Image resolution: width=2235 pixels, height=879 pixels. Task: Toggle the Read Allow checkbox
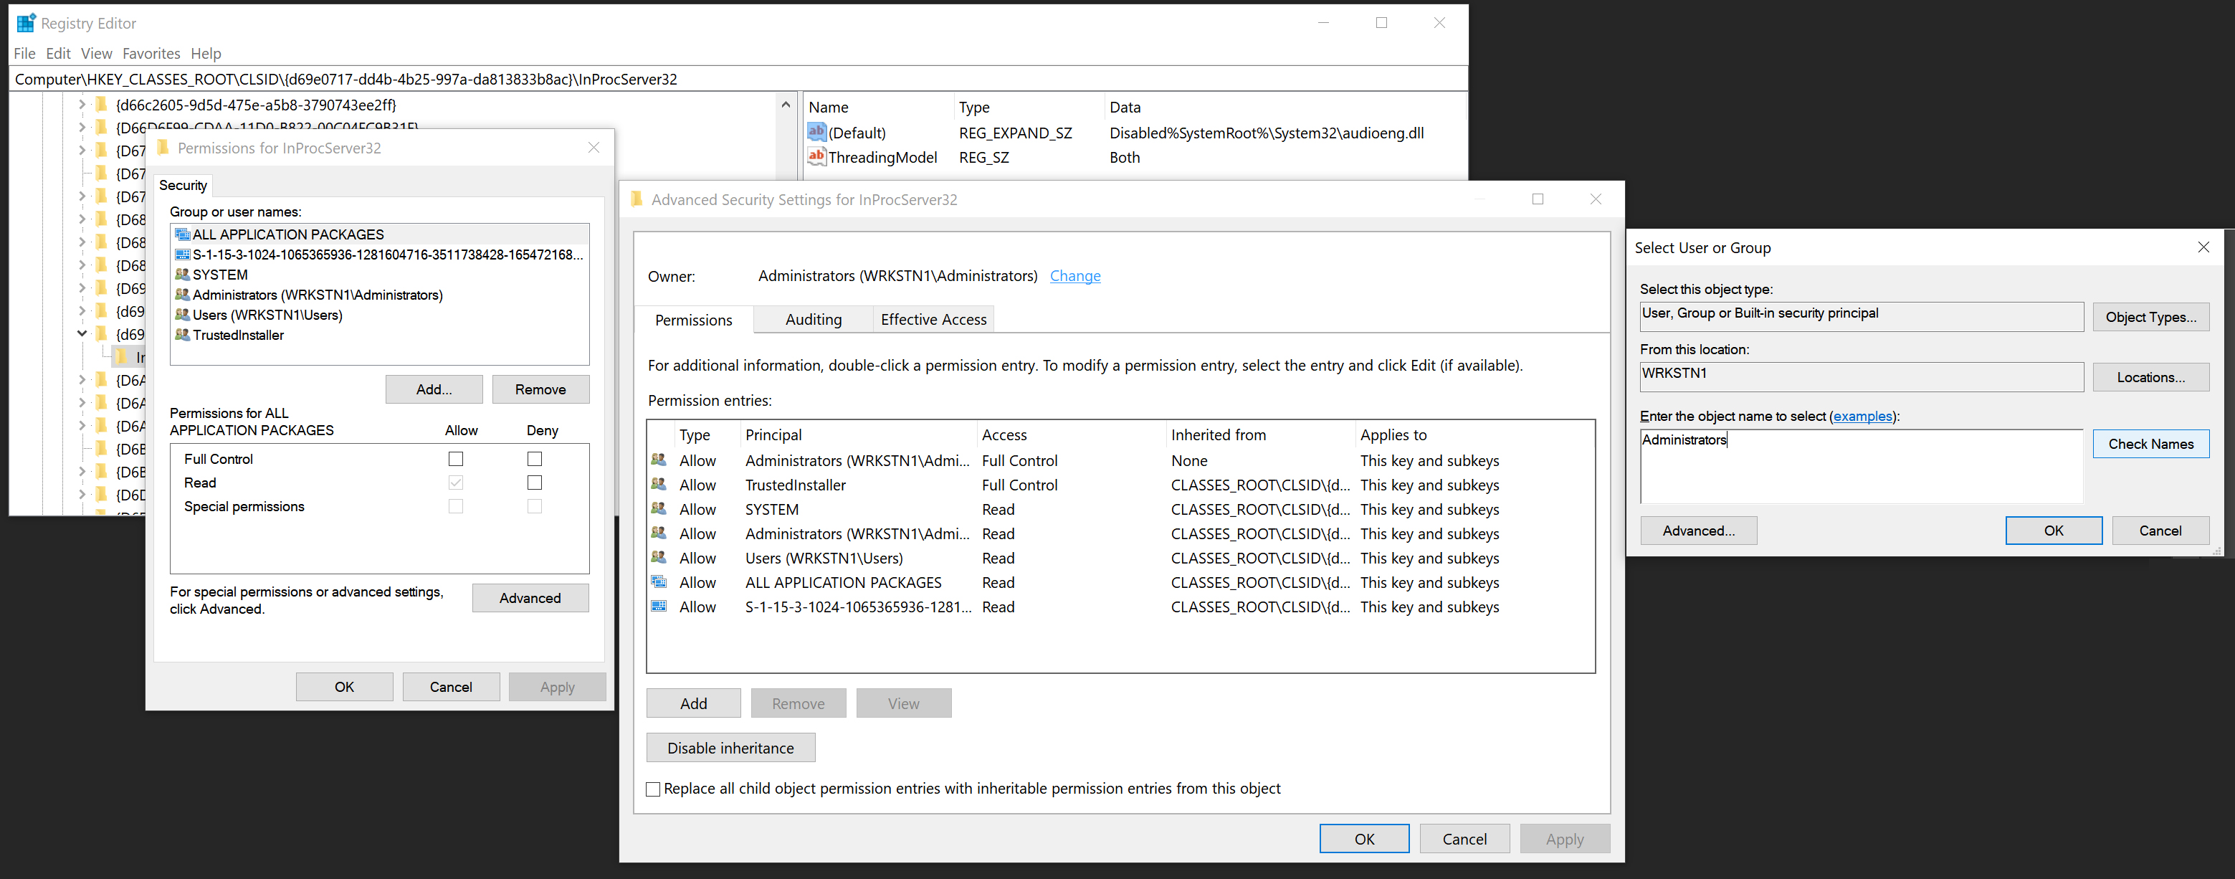pos(455,483)
